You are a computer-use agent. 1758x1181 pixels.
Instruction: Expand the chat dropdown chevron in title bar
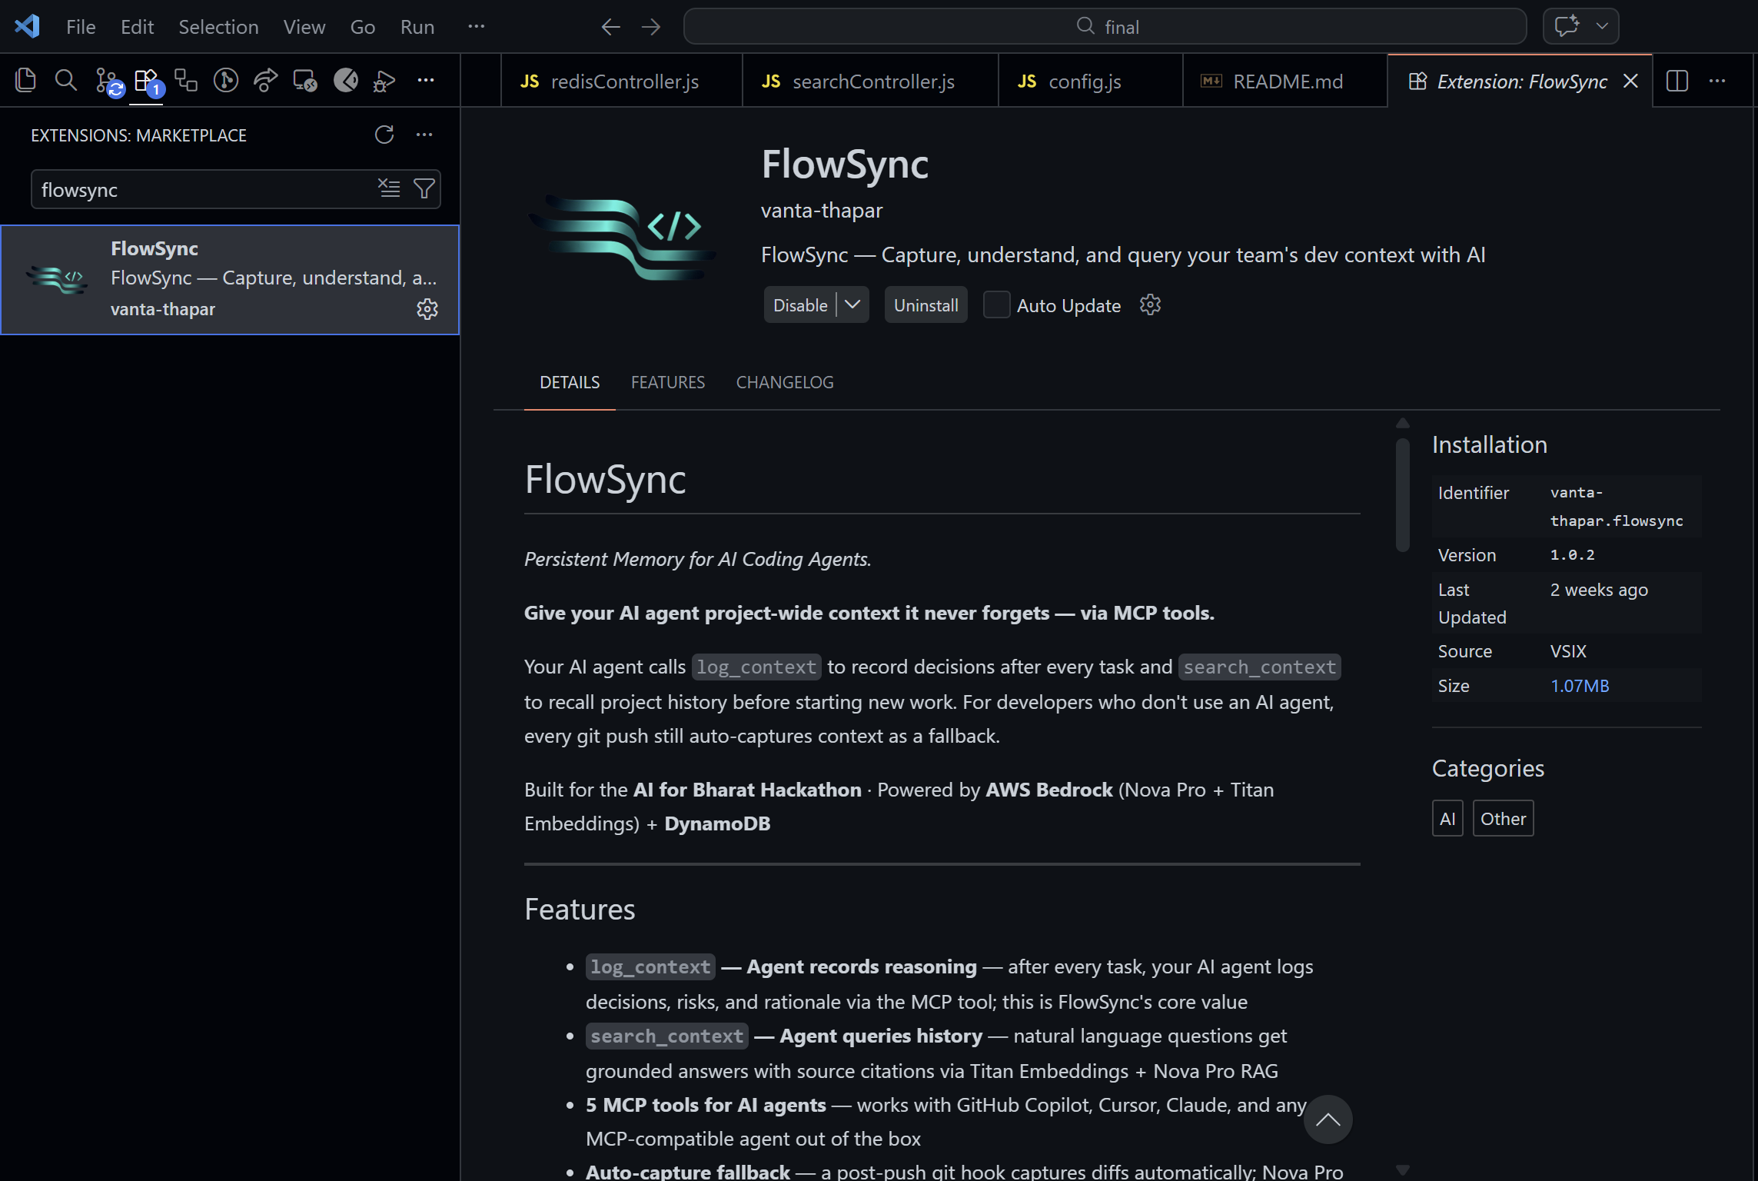1603,26
